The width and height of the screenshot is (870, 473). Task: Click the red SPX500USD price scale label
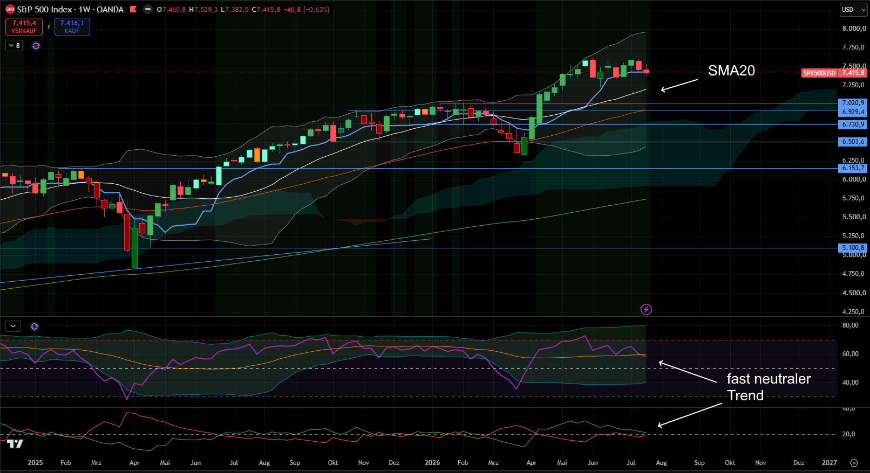point(819,73)
